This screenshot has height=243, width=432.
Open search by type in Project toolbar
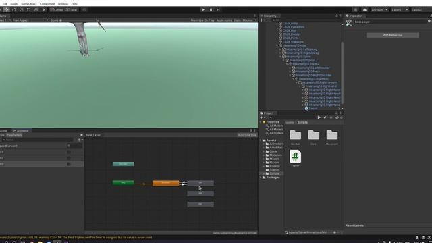tap(319, 117)
